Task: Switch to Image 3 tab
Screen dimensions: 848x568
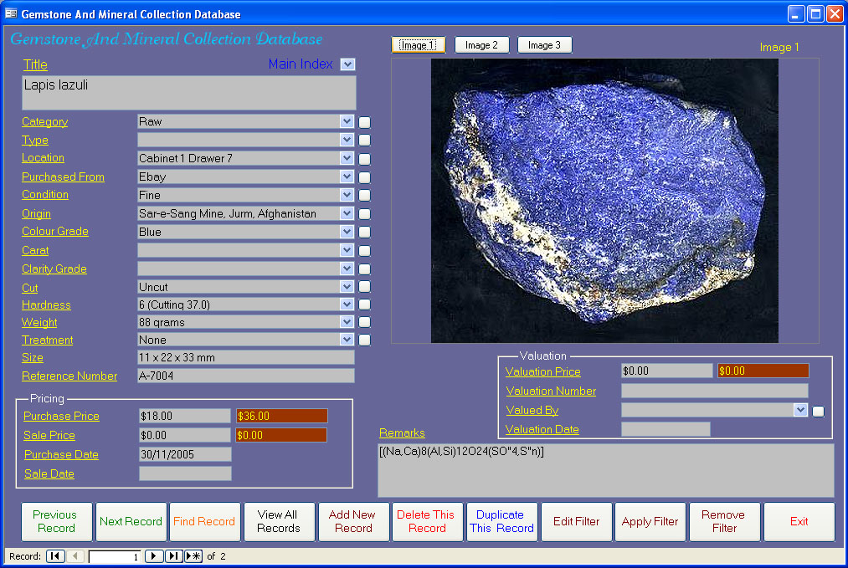Action: tap(544, 45)
